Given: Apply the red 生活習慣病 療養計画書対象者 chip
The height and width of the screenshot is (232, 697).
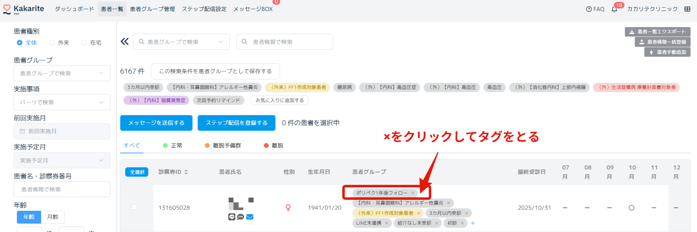Looking at the screenshot, I should (636, 87).
